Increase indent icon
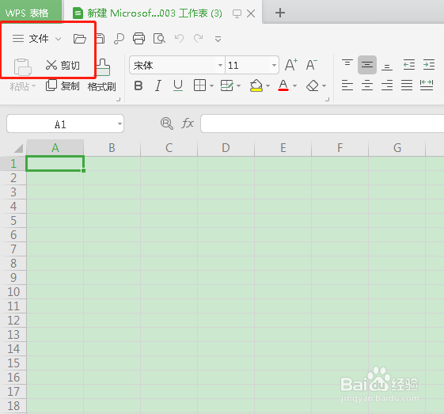Viewport: 444px width, 414px height. 429,65
